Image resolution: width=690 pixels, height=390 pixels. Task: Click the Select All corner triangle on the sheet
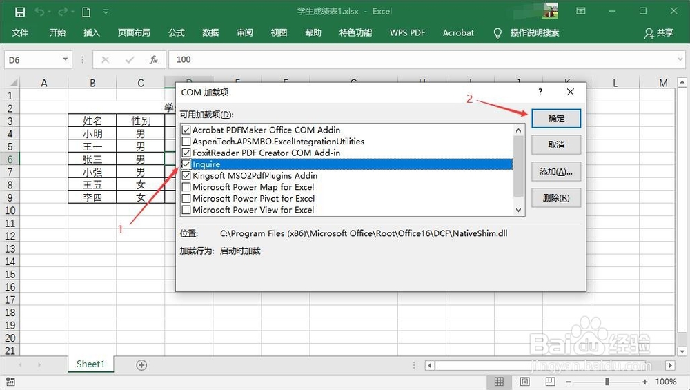point(13,82)
